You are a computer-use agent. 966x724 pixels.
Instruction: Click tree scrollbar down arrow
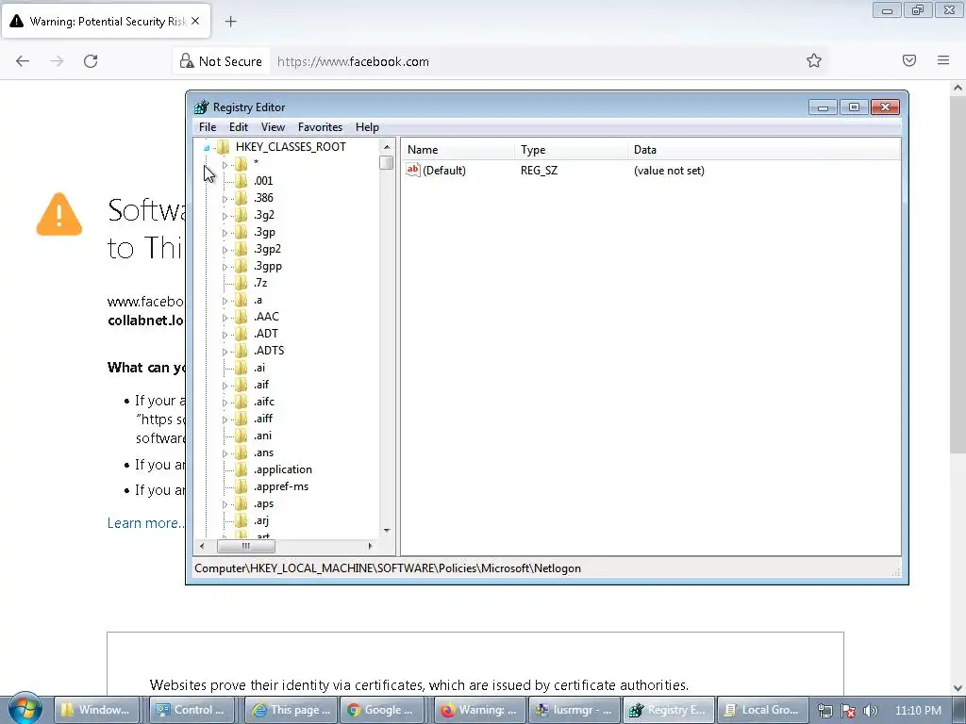coord(386,530)
